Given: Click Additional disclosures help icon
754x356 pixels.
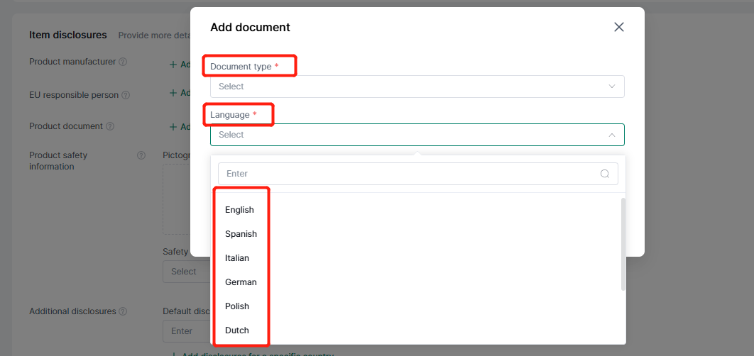Looking at the screenshot, I should (x=123, y=311).
